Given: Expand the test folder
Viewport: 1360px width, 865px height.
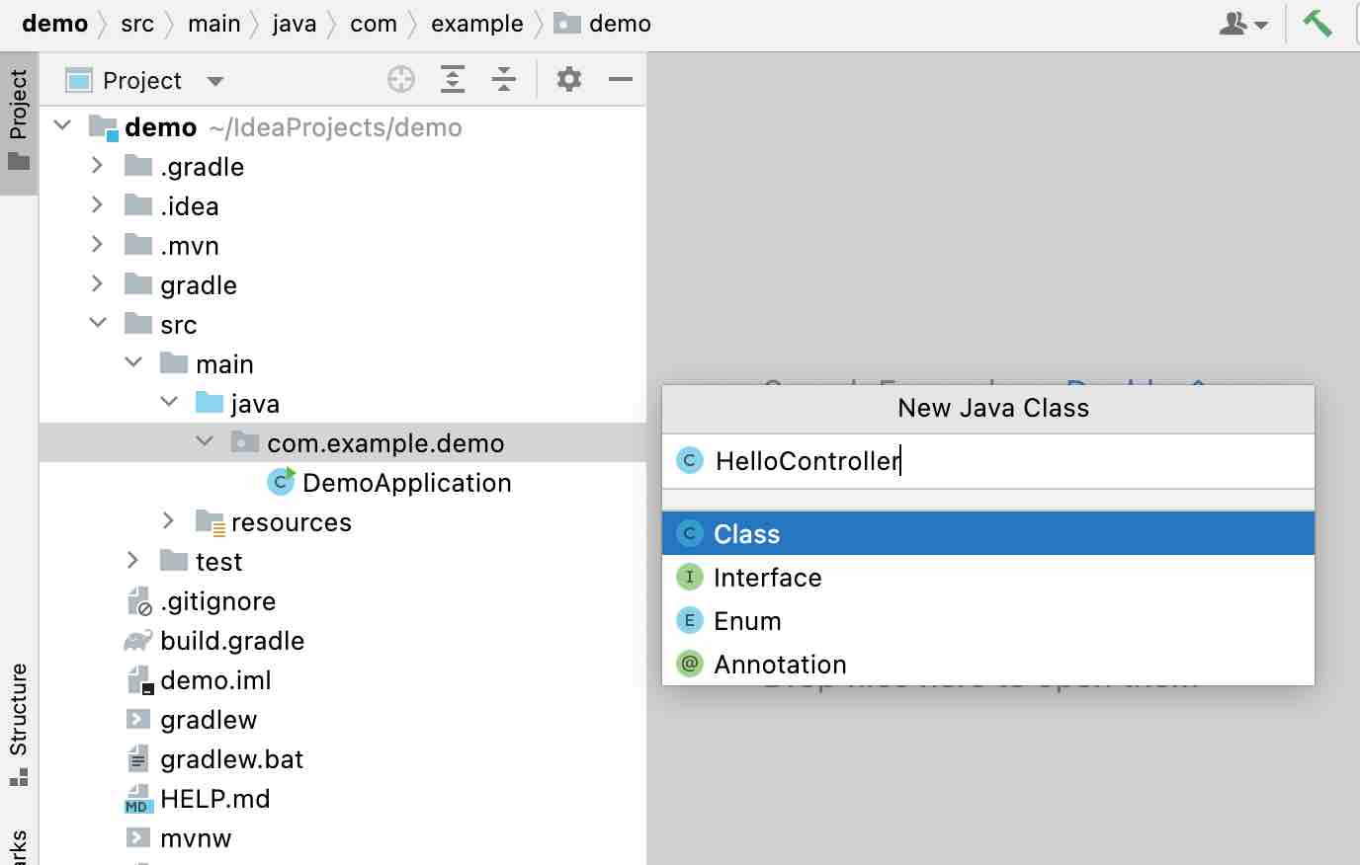Looking at the screenshot, I should (x=132, y=561).
